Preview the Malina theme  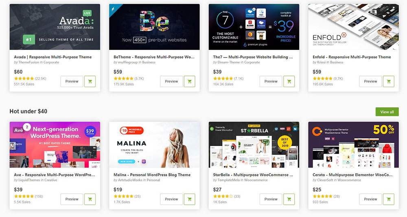point(171,199)
